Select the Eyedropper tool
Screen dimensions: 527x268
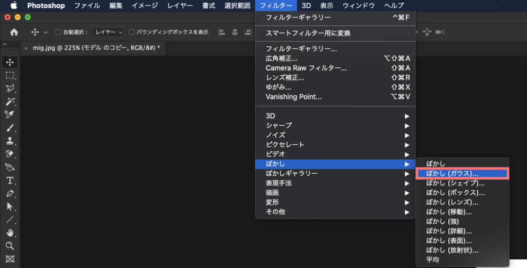tap(10, 114)
